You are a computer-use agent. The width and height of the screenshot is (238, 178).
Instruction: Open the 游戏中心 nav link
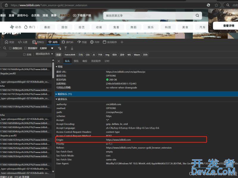tap(23, 15)
